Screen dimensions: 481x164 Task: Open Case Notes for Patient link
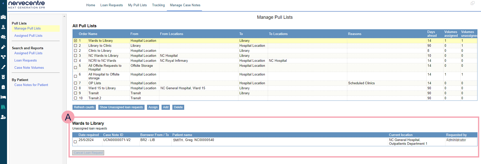click(31, 85)
